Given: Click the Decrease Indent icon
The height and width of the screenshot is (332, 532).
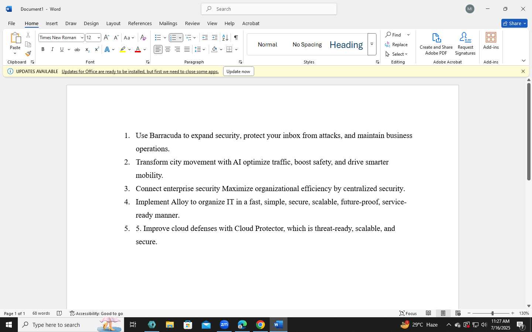Looking at the screenshot, I should 205,38.
